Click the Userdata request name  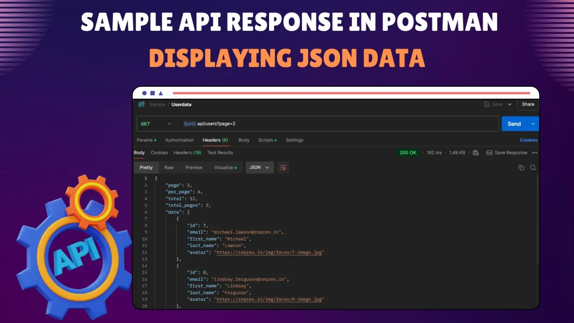pyautogui.click(x=182, y=104)
